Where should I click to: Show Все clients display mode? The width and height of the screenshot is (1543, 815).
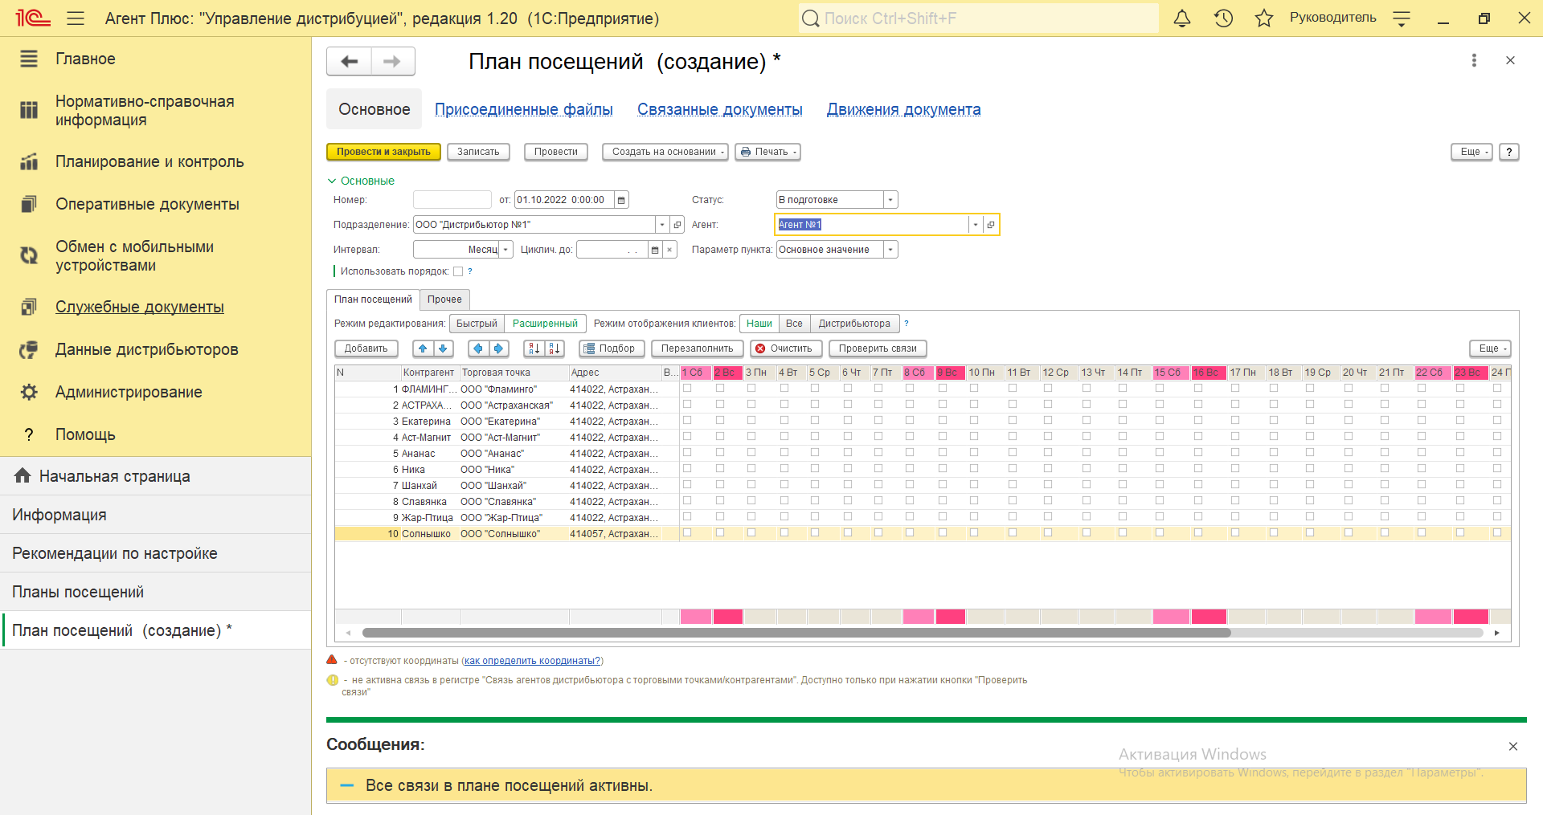point(794,324)
